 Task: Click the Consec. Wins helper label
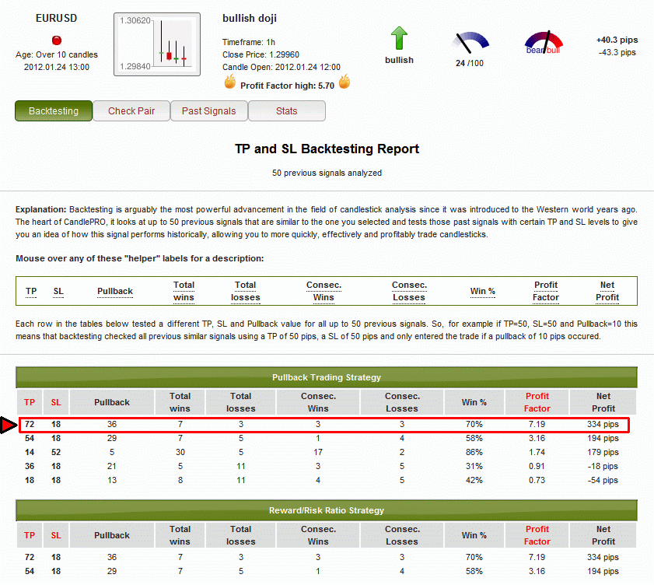(x=324, y=291)
